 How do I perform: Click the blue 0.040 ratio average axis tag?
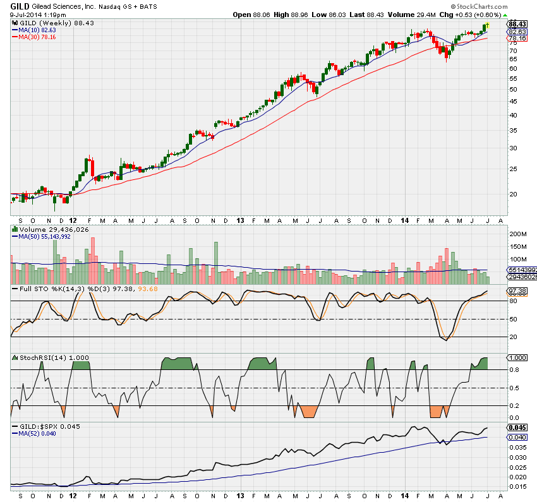[517, 438]
